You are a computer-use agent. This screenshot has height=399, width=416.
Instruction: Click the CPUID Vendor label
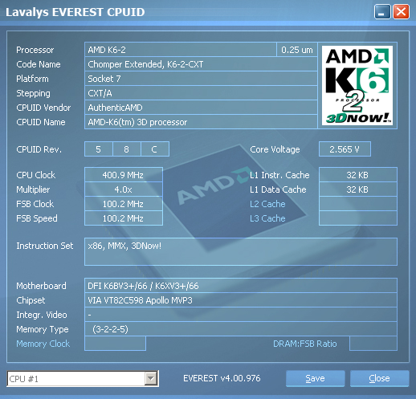click(x=43, y=108)
